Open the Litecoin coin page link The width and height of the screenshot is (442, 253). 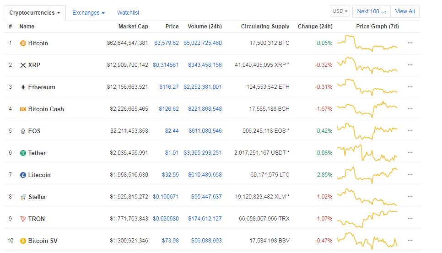pyautogui.click(x=39, y=175)
